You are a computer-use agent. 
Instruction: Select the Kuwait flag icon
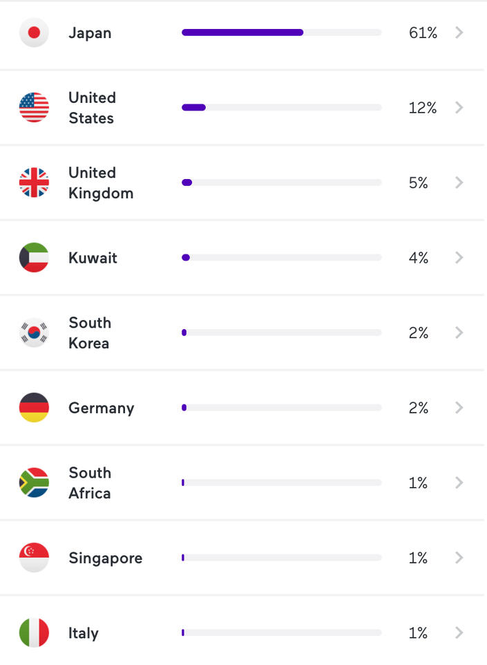34,258
